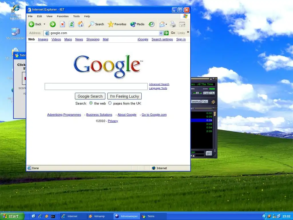Click Show Desktop in quick launch
This screenshot has height=220, width=293.
[34, 216]
